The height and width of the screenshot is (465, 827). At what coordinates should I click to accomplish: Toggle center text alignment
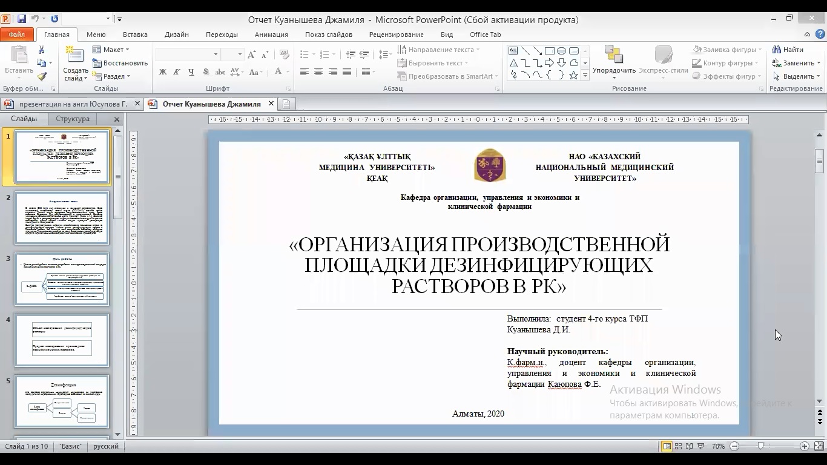pos(318,72)
